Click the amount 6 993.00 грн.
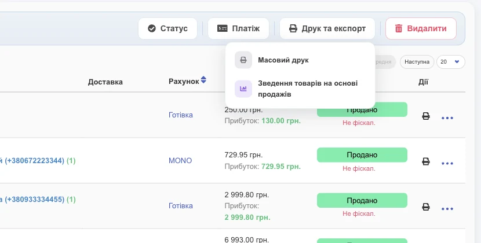The width and height of the screenshot is (481, 243). click(247, 240)
